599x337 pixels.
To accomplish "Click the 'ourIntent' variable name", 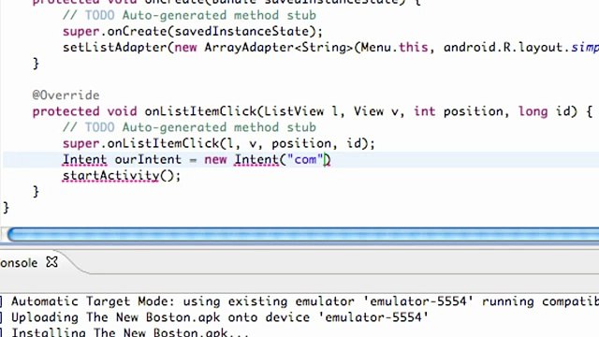I will (x=148, y=159).
